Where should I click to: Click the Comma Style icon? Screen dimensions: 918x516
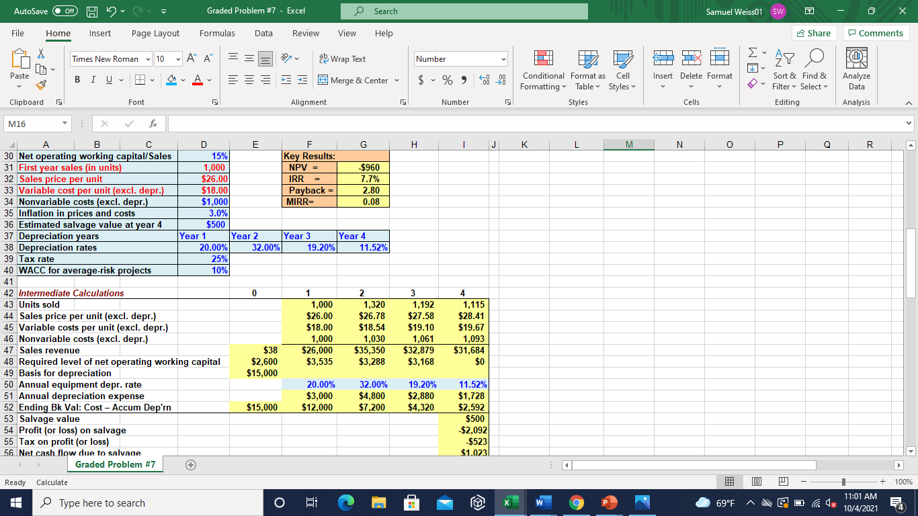466,79
